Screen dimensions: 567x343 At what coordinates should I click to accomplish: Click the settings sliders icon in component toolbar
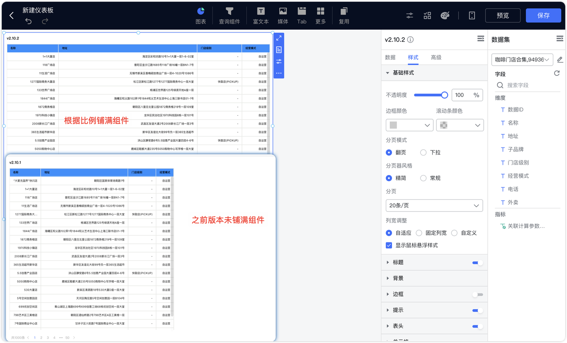click(x=279, y=62)
